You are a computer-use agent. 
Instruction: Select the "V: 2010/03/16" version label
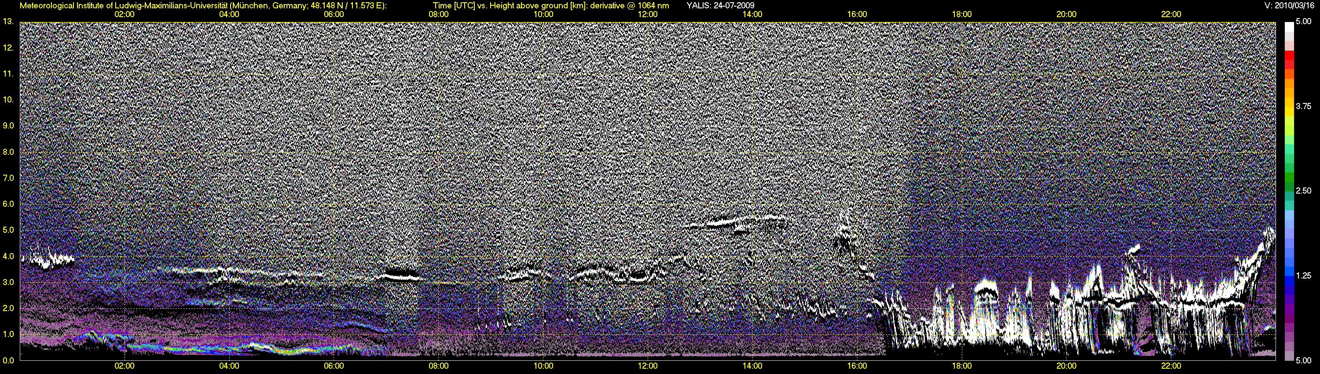tap(1289, 6)
